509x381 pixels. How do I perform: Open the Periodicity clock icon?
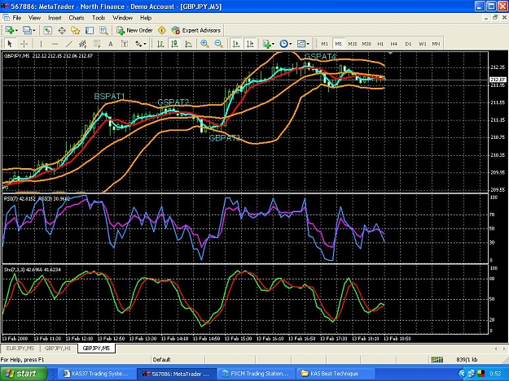tap(283, 44)
